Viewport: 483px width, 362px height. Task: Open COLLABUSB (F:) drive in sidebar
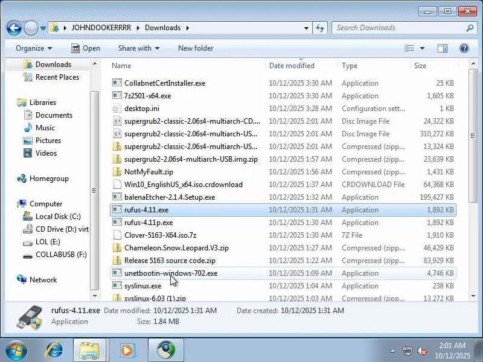[x=61, y=255]
